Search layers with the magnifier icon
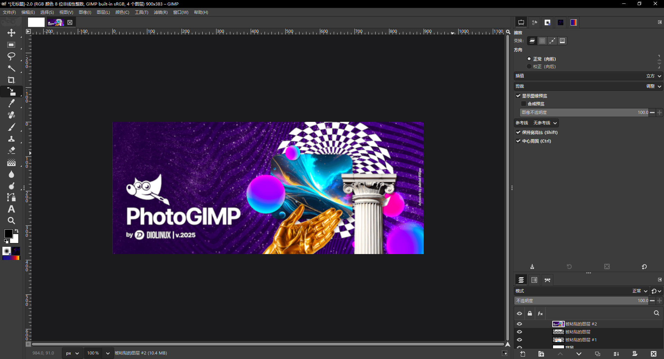The width and height of the screenshot is (664, 359). [x=656, y=313]
